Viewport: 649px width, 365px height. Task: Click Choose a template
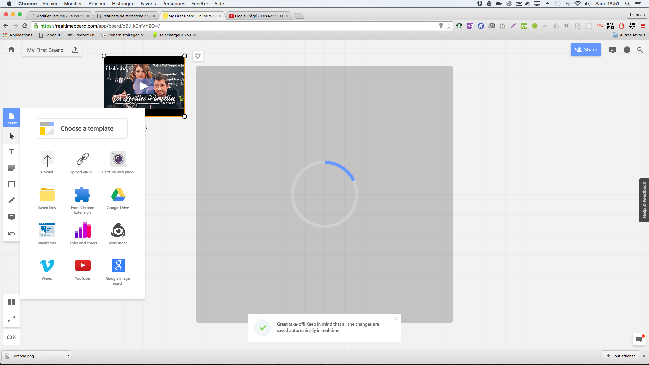(x=82, y=128)
